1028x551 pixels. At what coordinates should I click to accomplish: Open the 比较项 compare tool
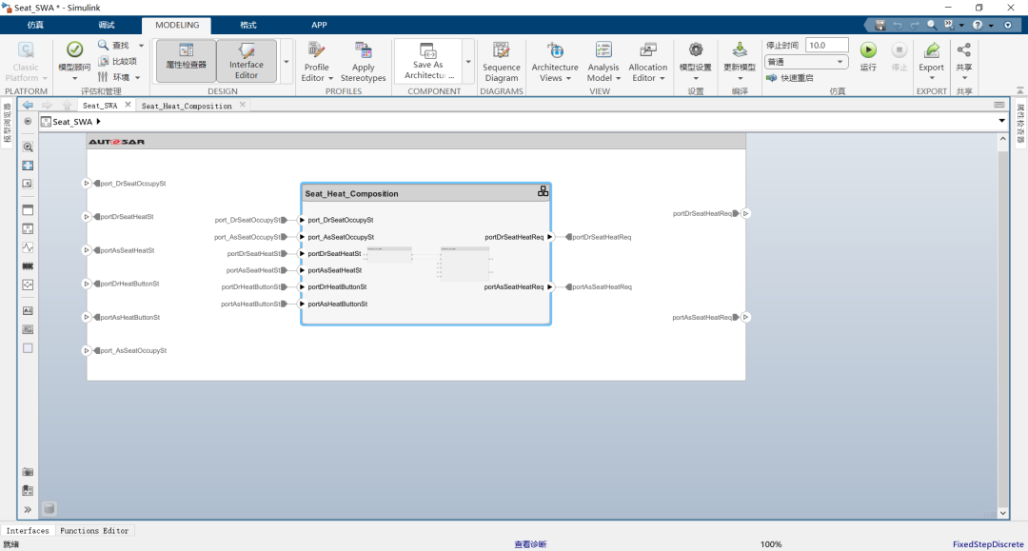pos(117,61)
